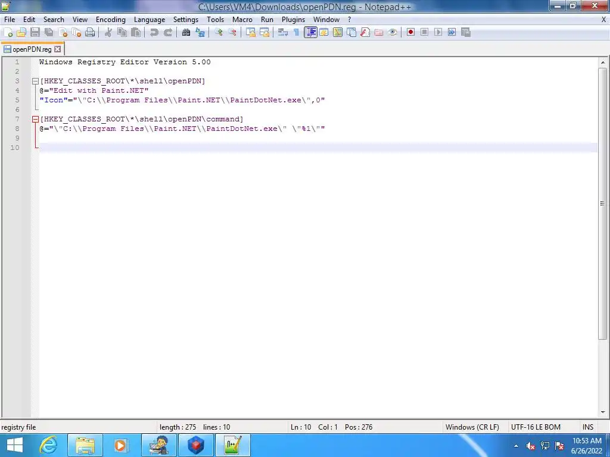Image resolution: width=610 pixels, height=457 pixels.
Task: Toggle Show All Characters pilcrow icon
Action: (297, 32)
